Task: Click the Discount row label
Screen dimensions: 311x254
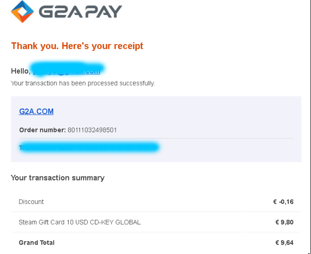Action: (x=31, y=202)
